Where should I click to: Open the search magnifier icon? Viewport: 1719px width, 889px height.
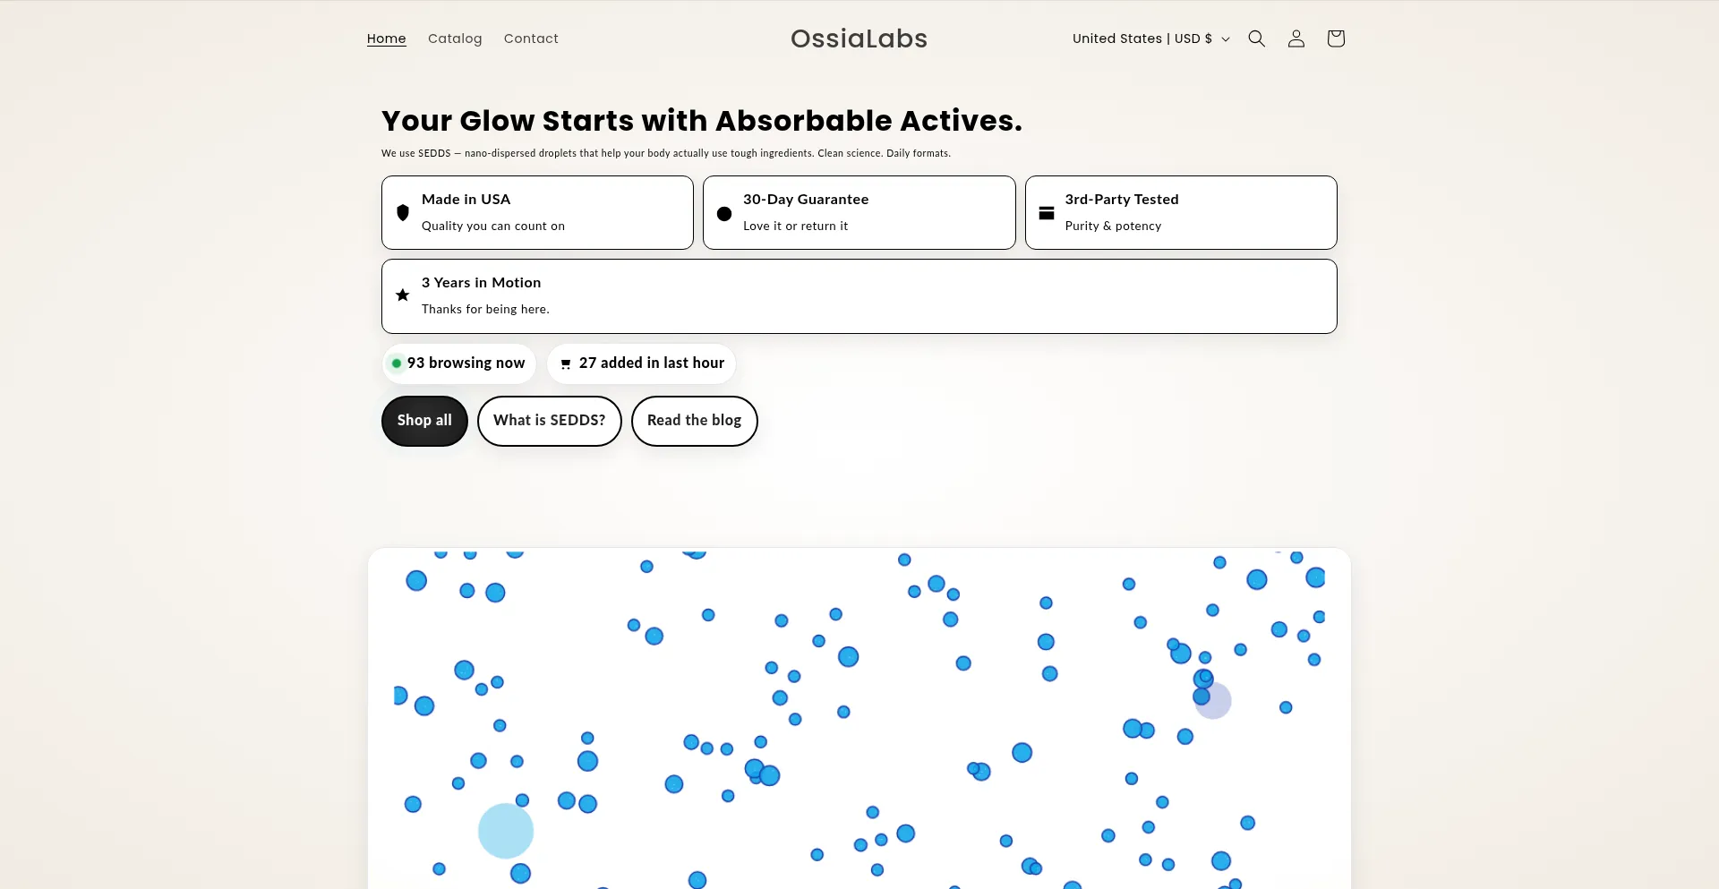(1256, 38)
